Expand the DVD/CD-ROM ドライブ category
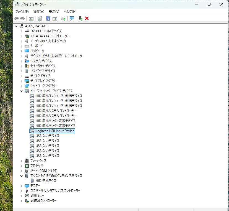 coord(22,31)
